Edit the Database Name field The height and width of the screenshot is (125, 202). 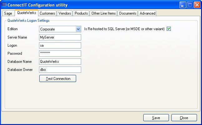60,62
